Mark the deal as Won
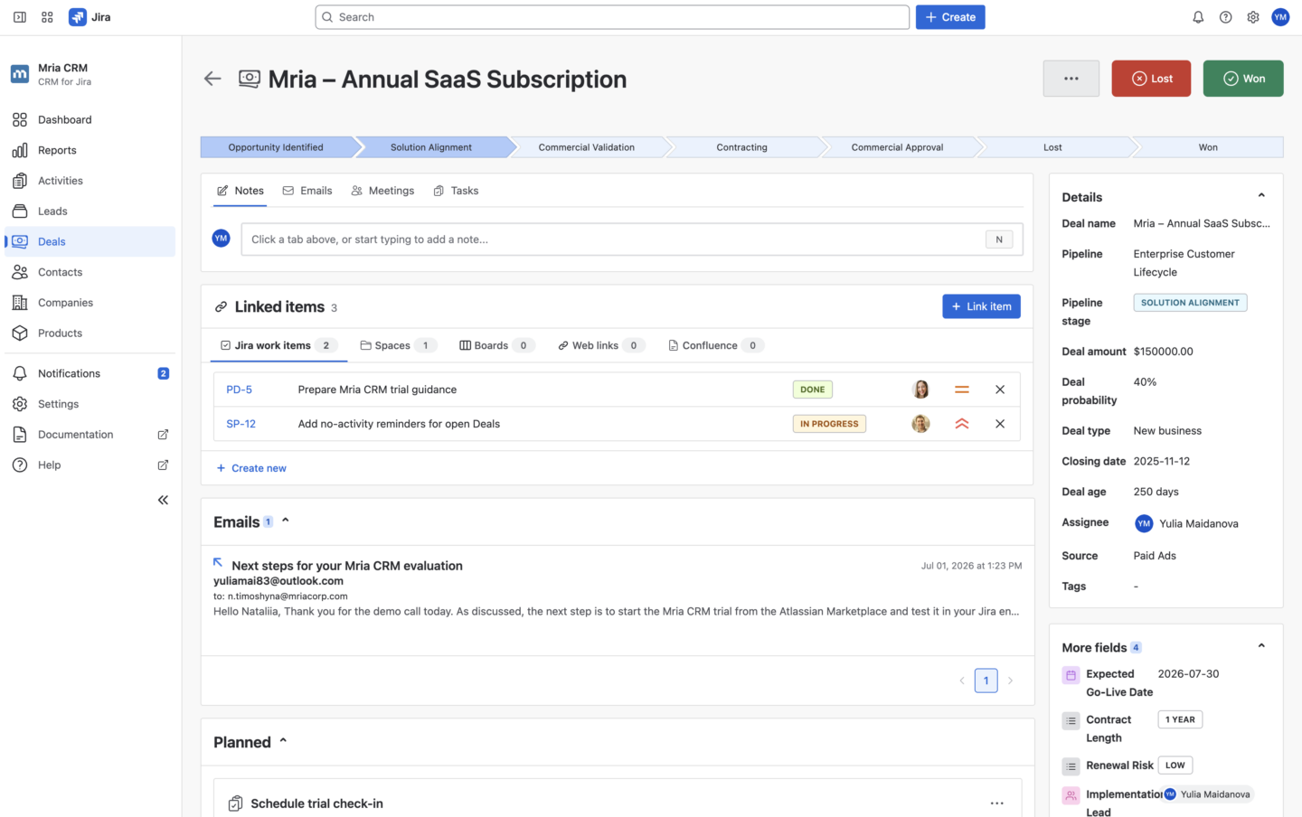Viewport: 1302px width, 817px height. coord(1243,79)
